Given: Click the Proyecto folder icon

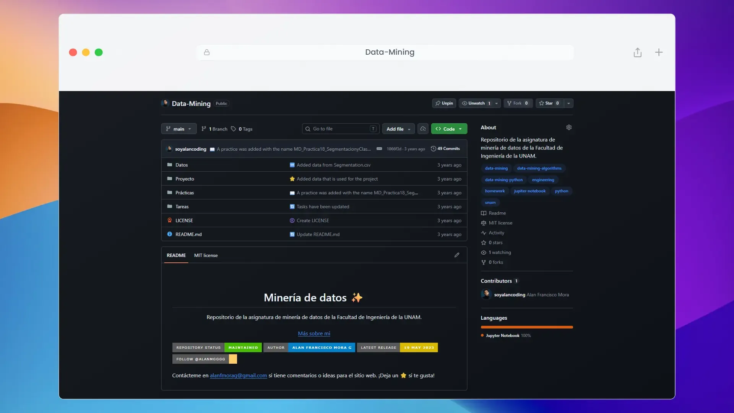Looking at the screenshot, I should point(170,179).
